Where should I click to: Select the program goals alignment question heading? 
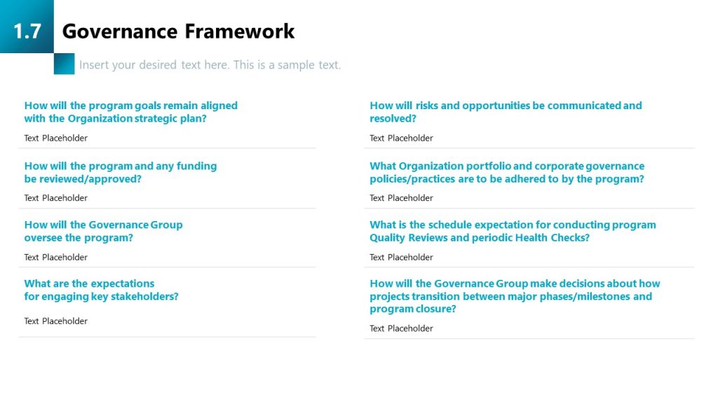coord(131,112)
